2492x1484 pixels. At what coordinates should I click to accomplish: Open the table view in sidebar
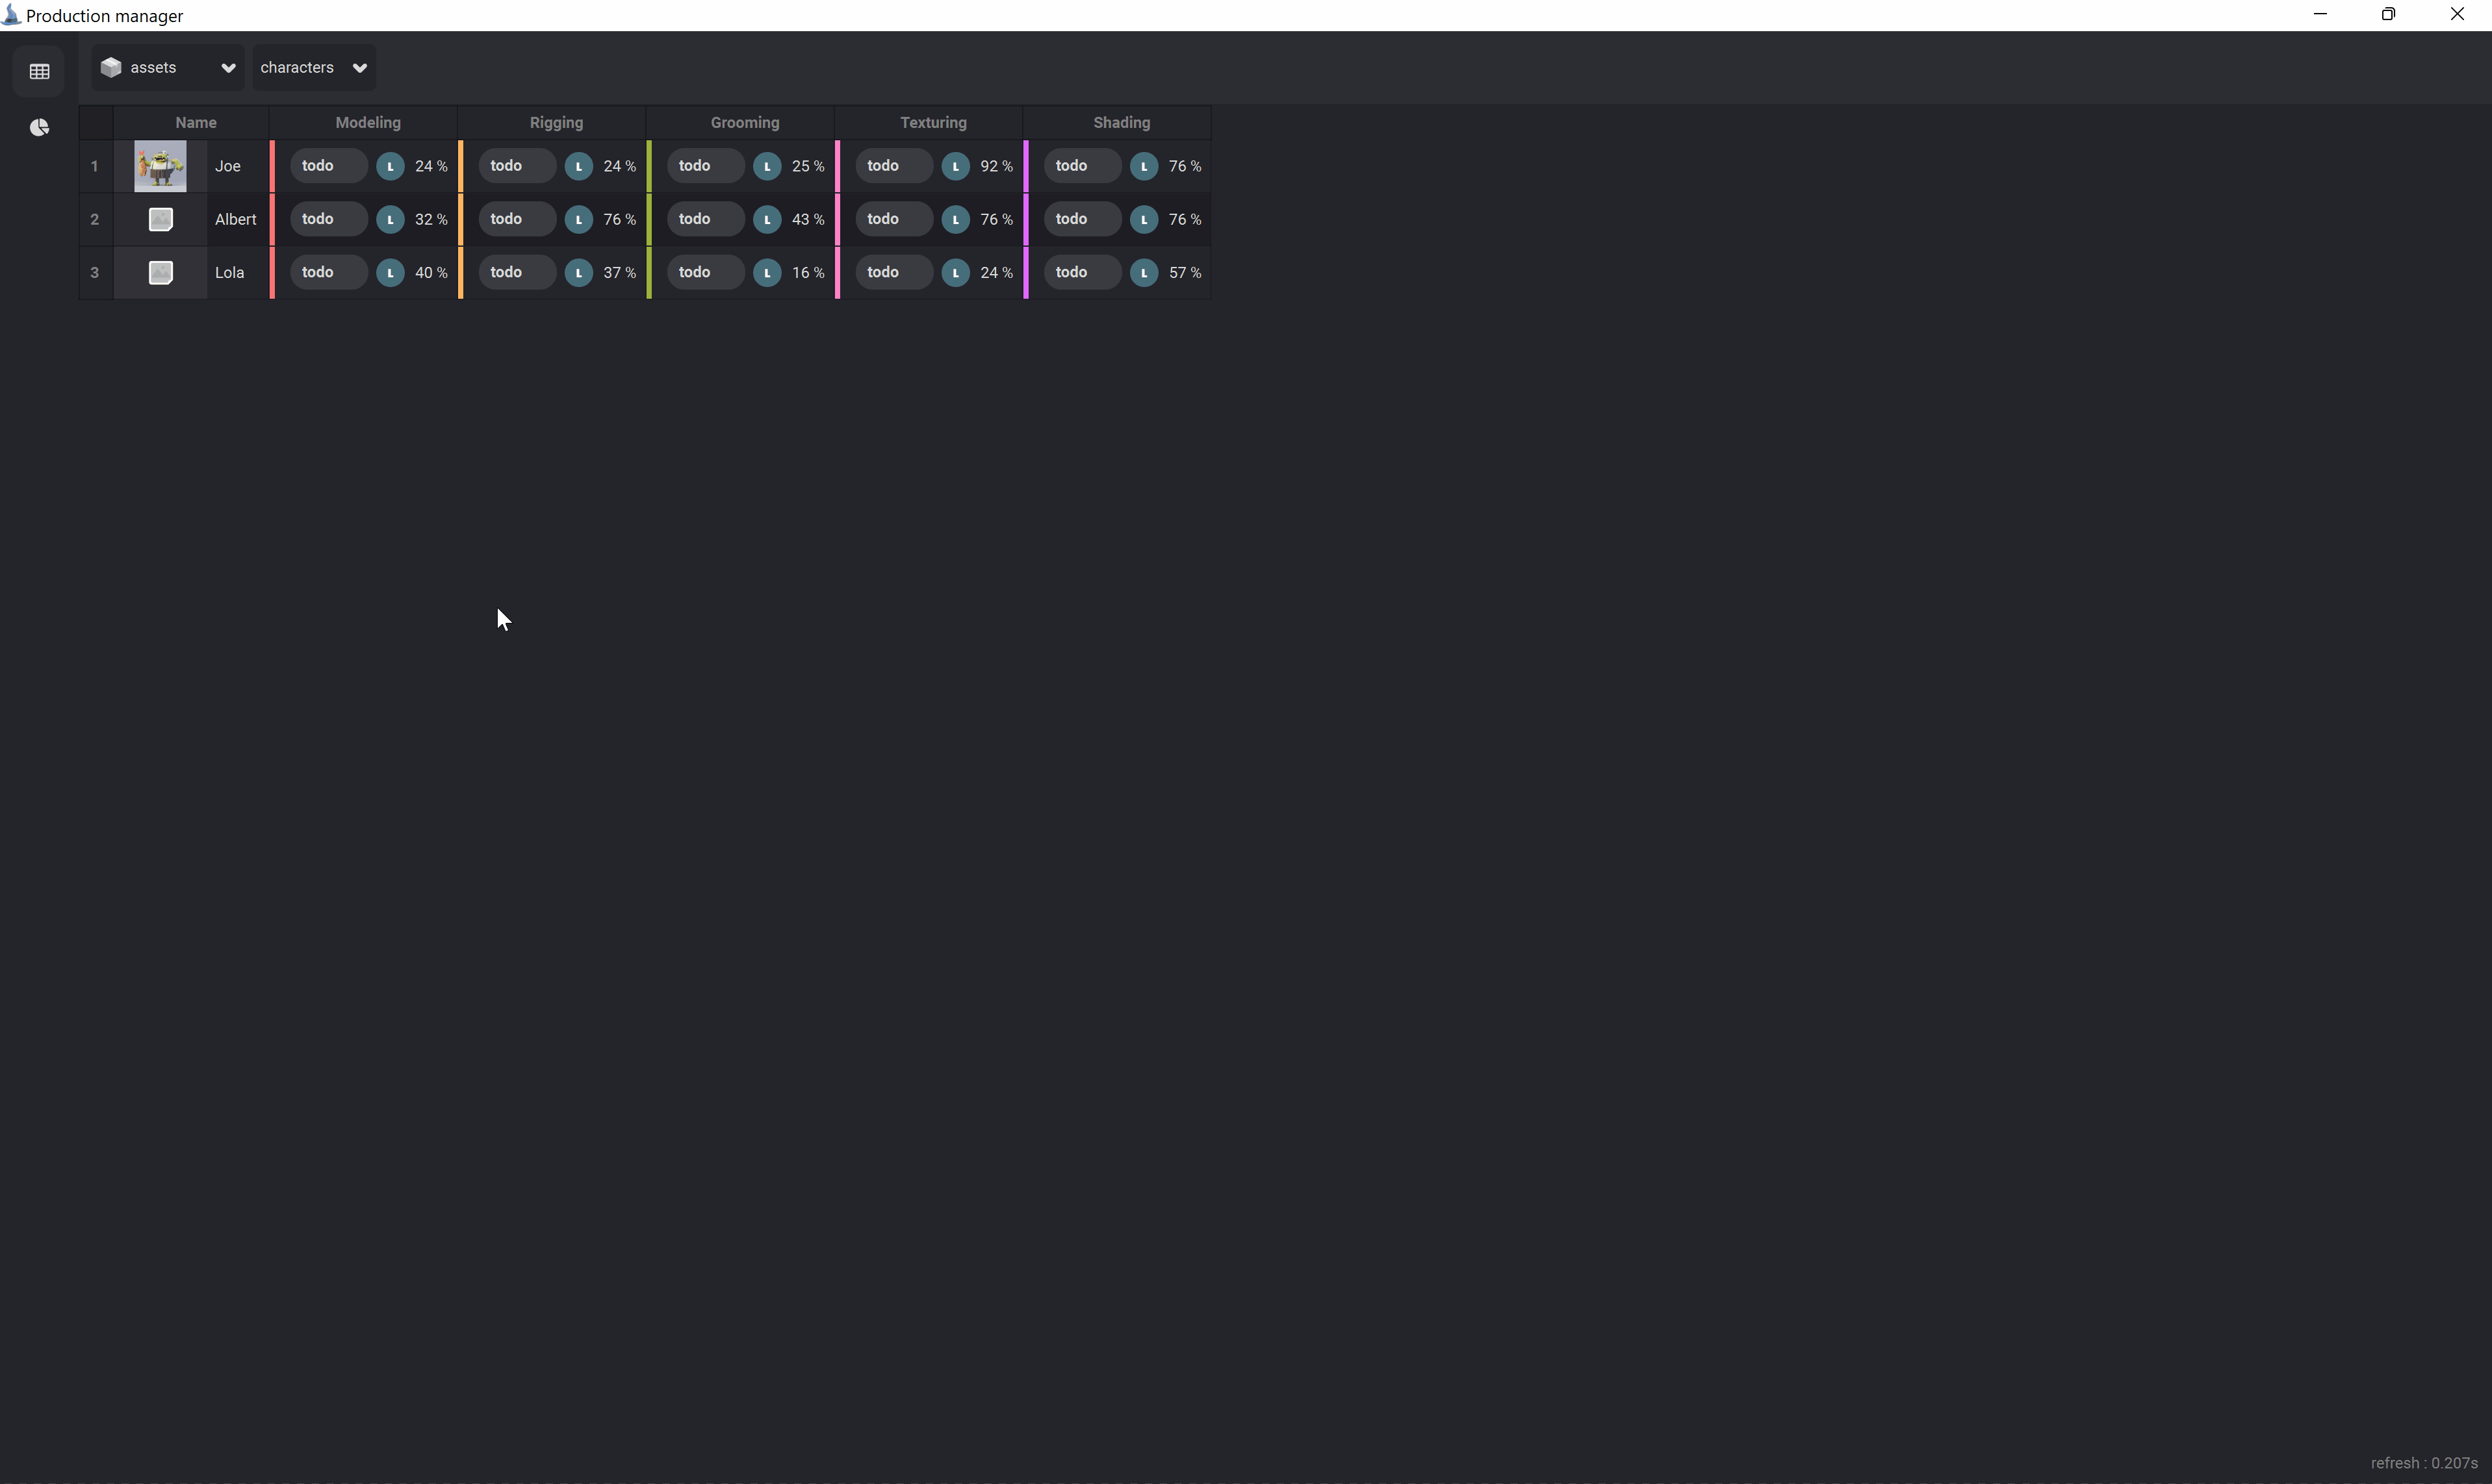point(39,71)
